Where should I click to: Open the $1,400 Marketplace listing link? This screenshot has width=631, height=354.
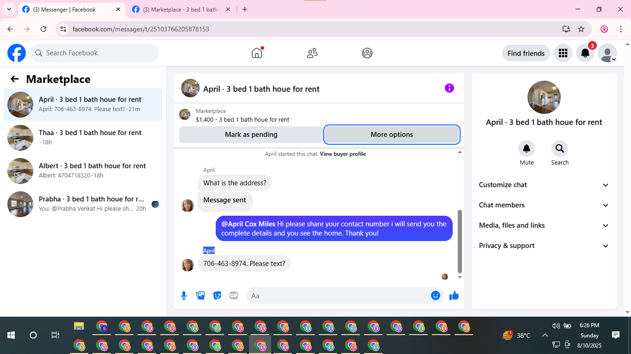pyautogui.click(x=243, y=119)
